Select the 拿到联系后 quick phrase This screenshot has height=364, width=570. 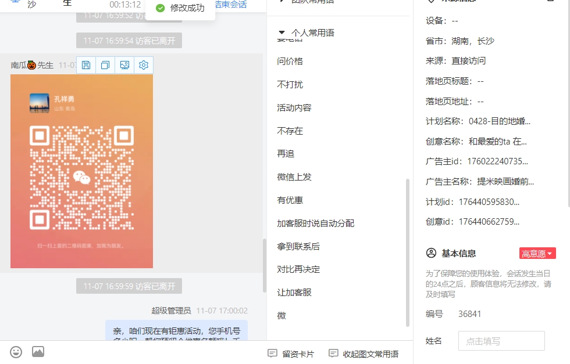tap(298, 247)
